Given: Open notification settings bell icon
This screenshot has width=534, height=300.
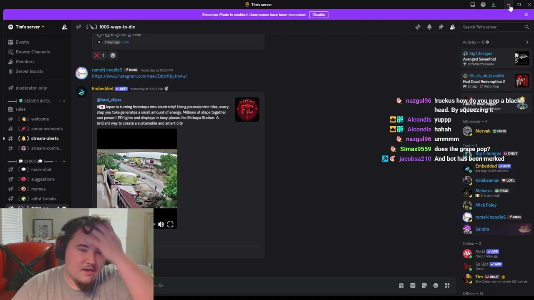Looking at the screenshot, I should (x=429, y=27).
